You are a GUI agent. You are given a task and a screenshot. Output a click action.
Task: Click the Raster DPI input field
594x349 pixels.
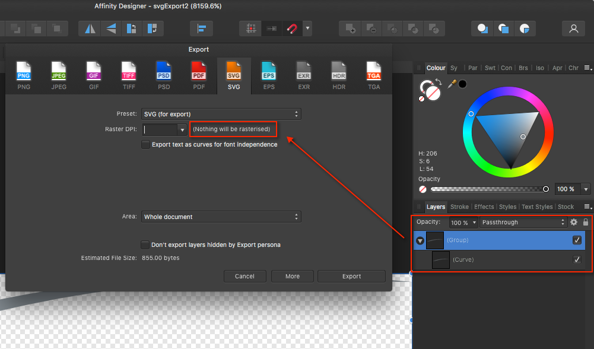click(x=160, y=129)
